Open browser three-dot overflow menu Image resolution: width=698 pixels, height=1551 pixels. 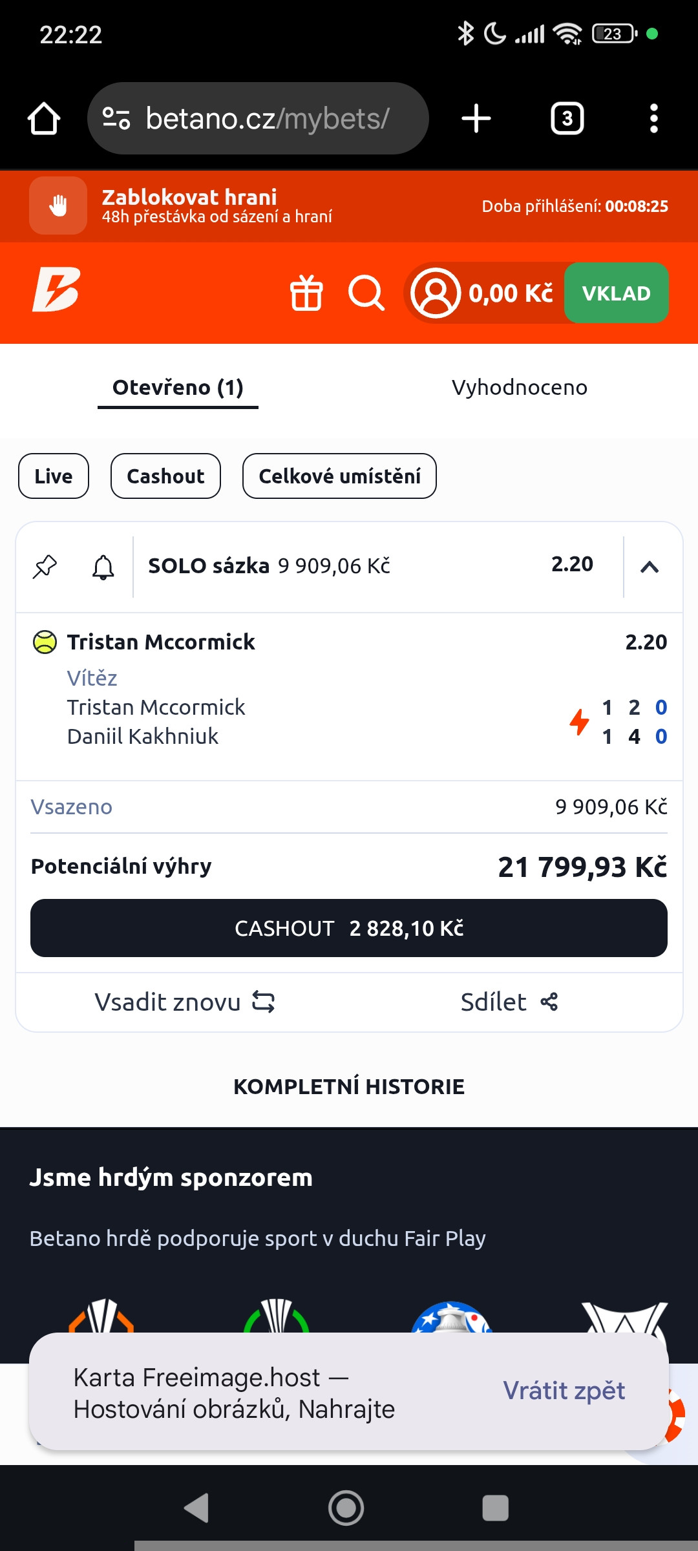(654, 119)
